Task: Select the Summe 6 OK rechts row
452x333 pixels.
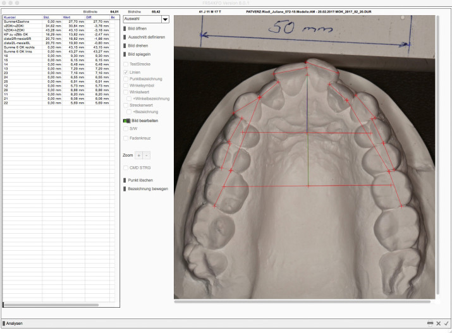Action: [59, 47]
